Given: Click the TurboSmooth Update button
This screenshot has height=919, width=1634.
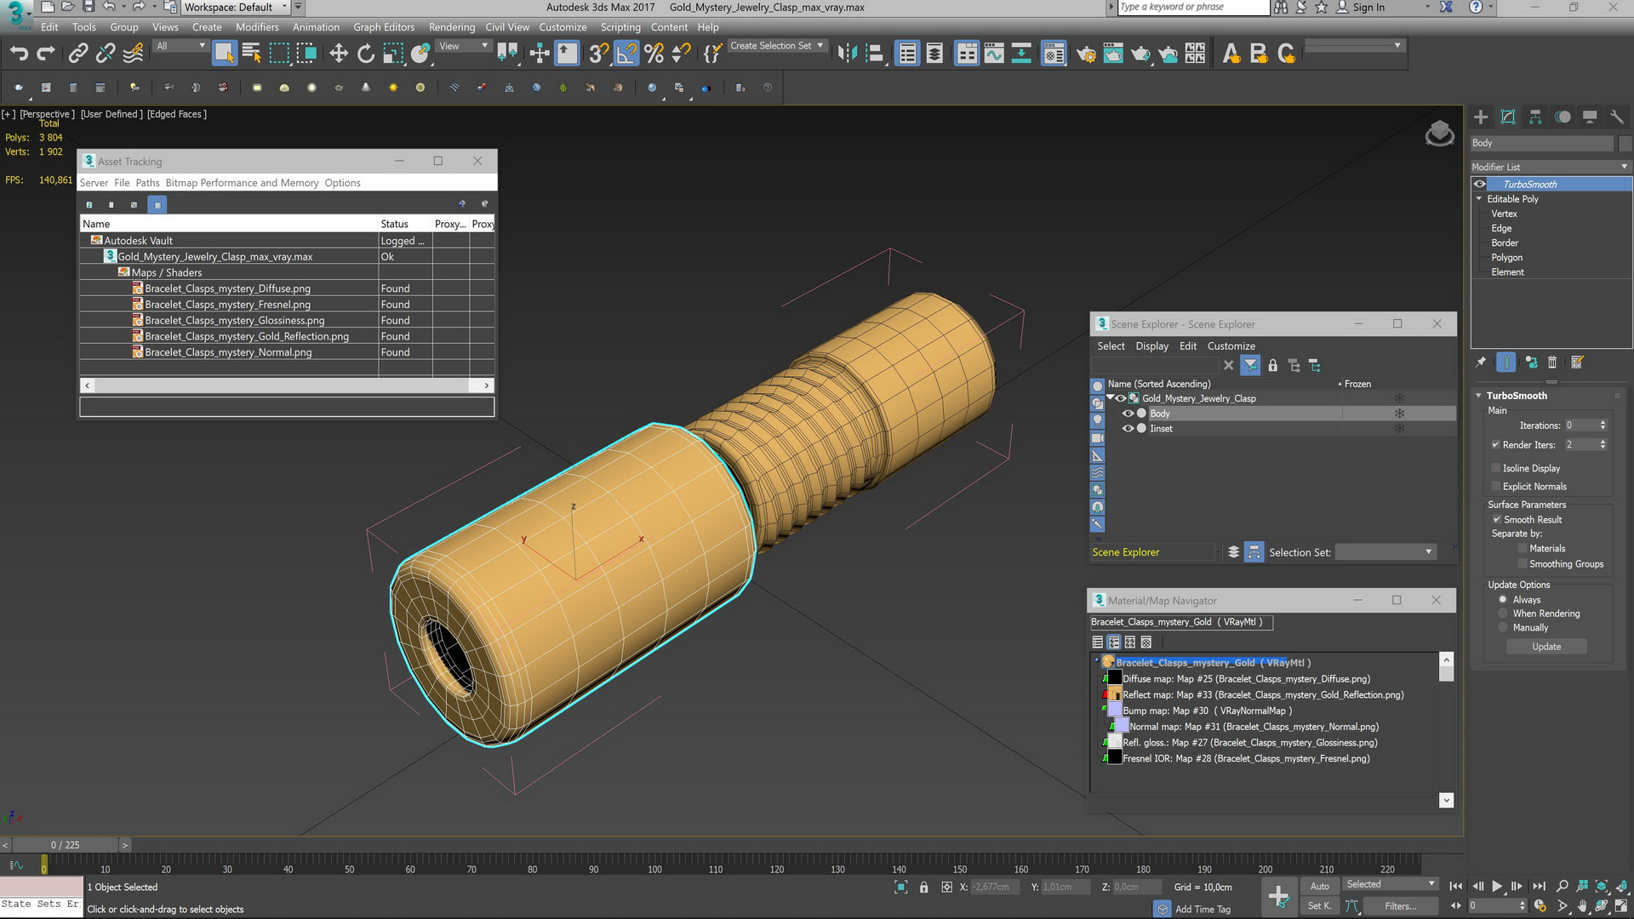Looking at the screenshot, I should [x=1546, y=647].
